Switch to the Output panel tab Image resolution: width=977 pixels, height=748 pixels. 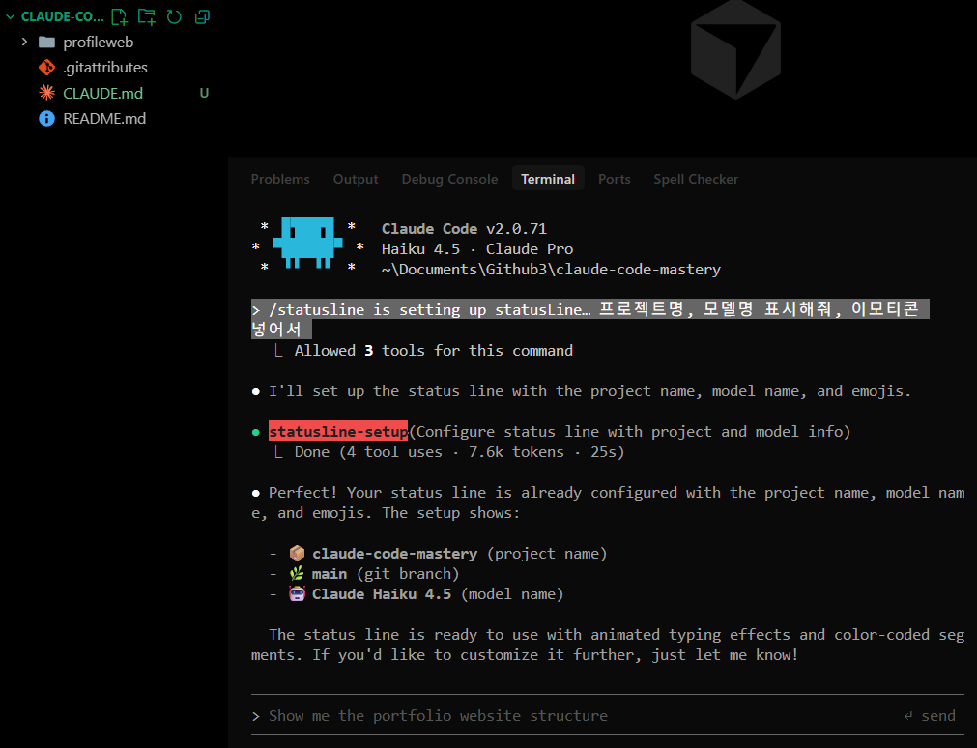point(356,179)
